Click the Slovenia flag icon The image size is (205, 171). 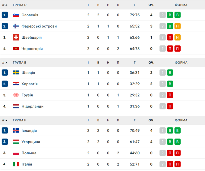pos(16,15)
